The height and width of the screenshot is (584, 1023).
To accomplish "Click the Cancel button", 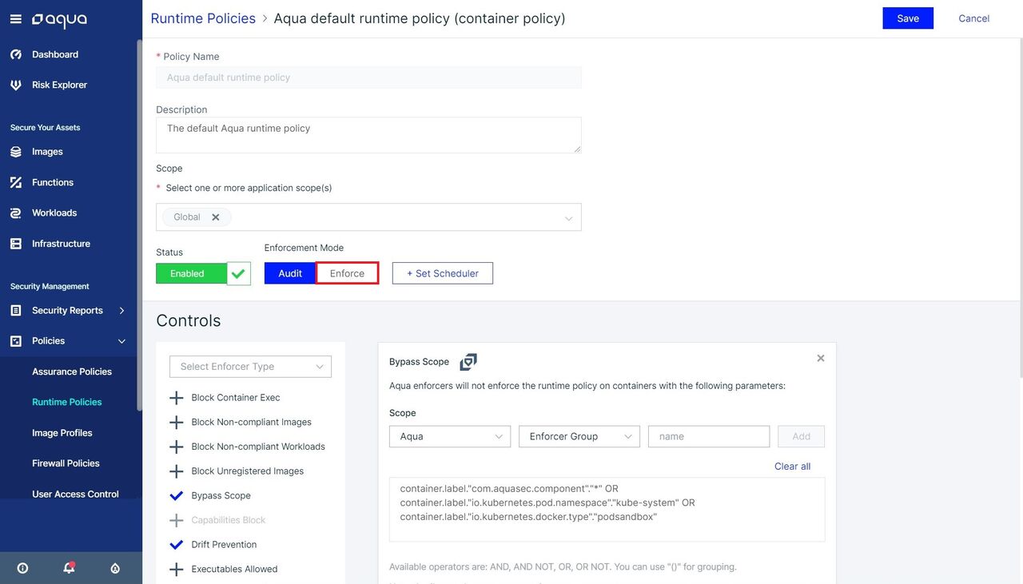I will pyautogui.click(x=974, y=18).
